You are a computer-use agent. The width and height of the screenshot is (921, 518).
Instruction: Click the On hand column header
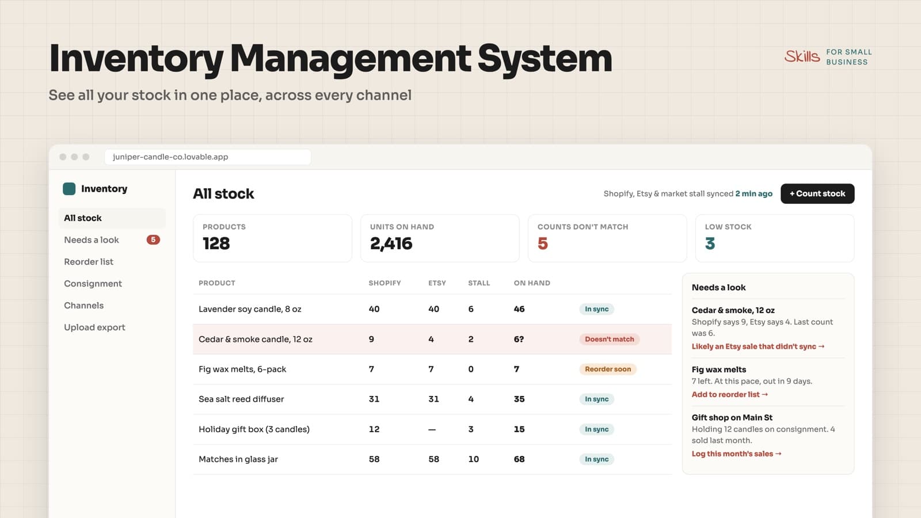[x=532, y=283]
